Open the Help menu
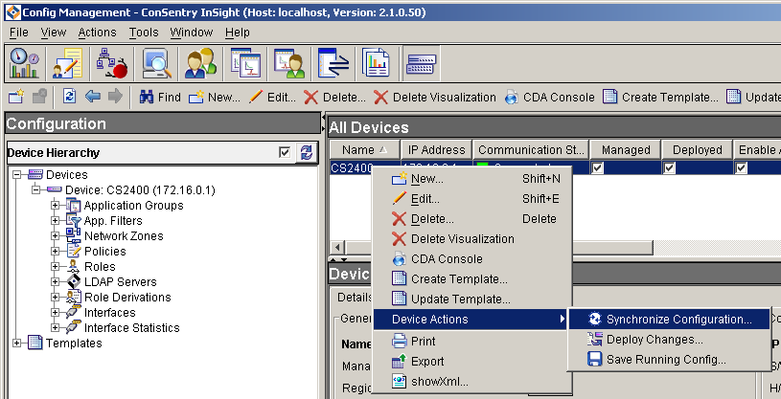781x399 pixels. coord(237,33)
